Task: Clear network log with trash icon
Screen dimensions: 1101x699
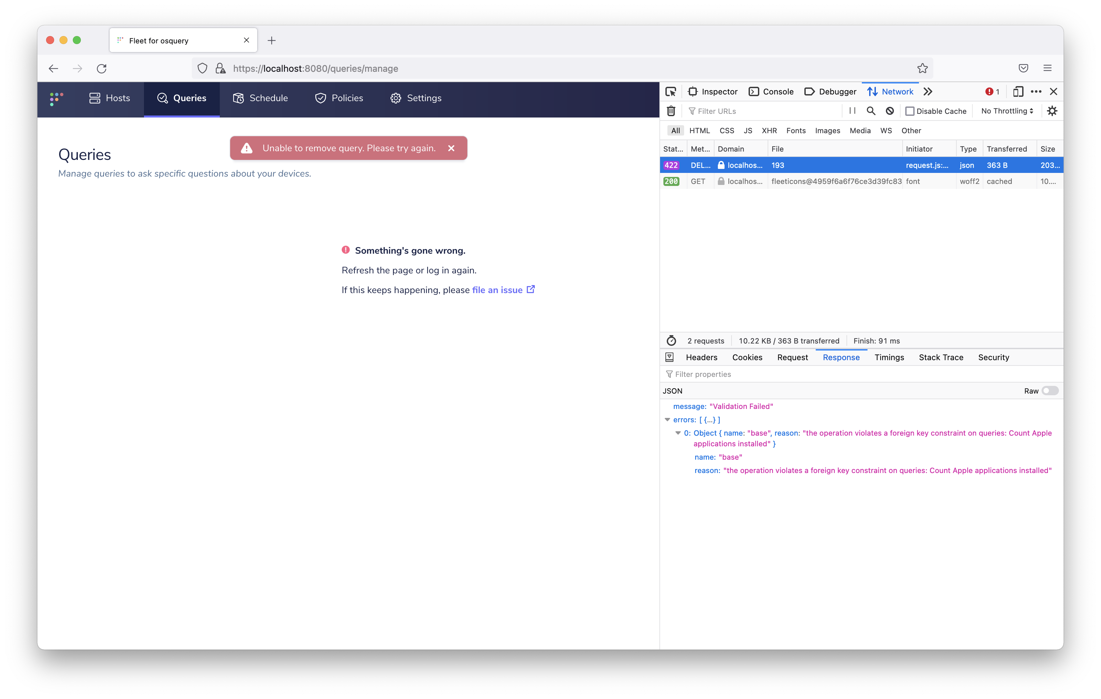Action: pos(671,111)
